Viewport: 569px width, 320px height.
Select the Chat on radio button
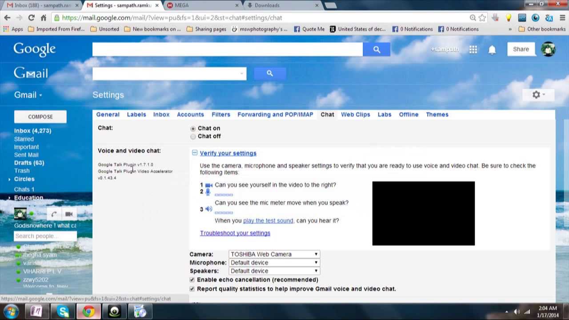[x=193, y=128]
